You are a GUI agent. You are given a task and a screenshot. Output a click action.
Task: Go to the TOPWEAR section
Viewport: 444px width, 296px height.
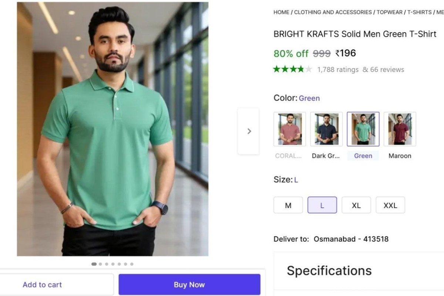[389, 12]
